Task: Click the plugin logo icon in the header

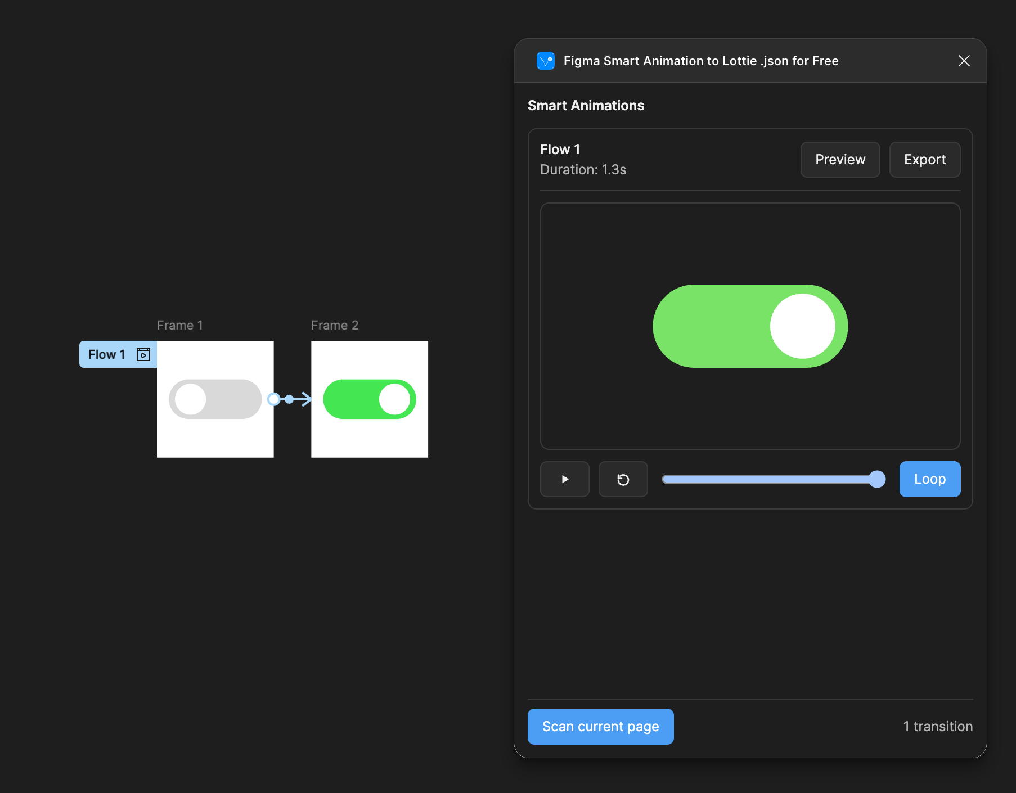Action: [546, 60]
